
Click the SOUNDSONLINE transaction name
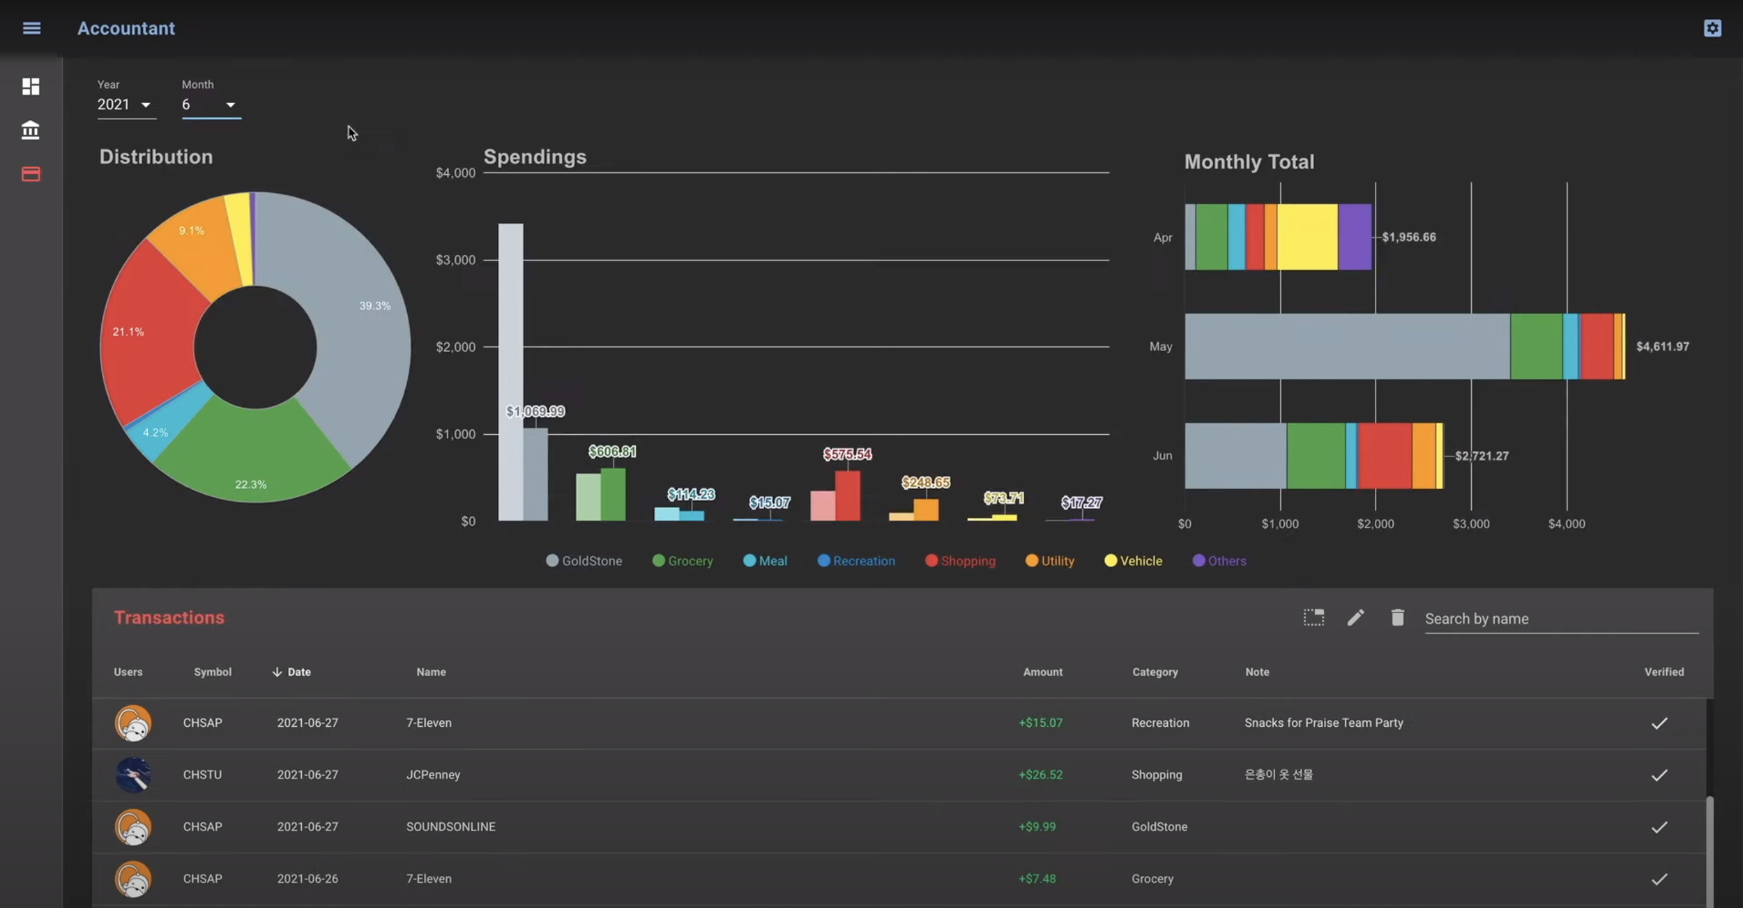point(451,827)
